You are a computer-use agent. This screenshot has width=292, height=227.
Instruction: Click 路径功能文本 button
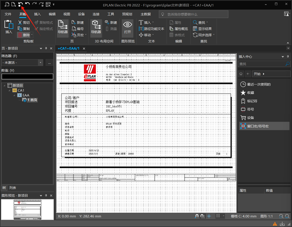pos(151,29)
